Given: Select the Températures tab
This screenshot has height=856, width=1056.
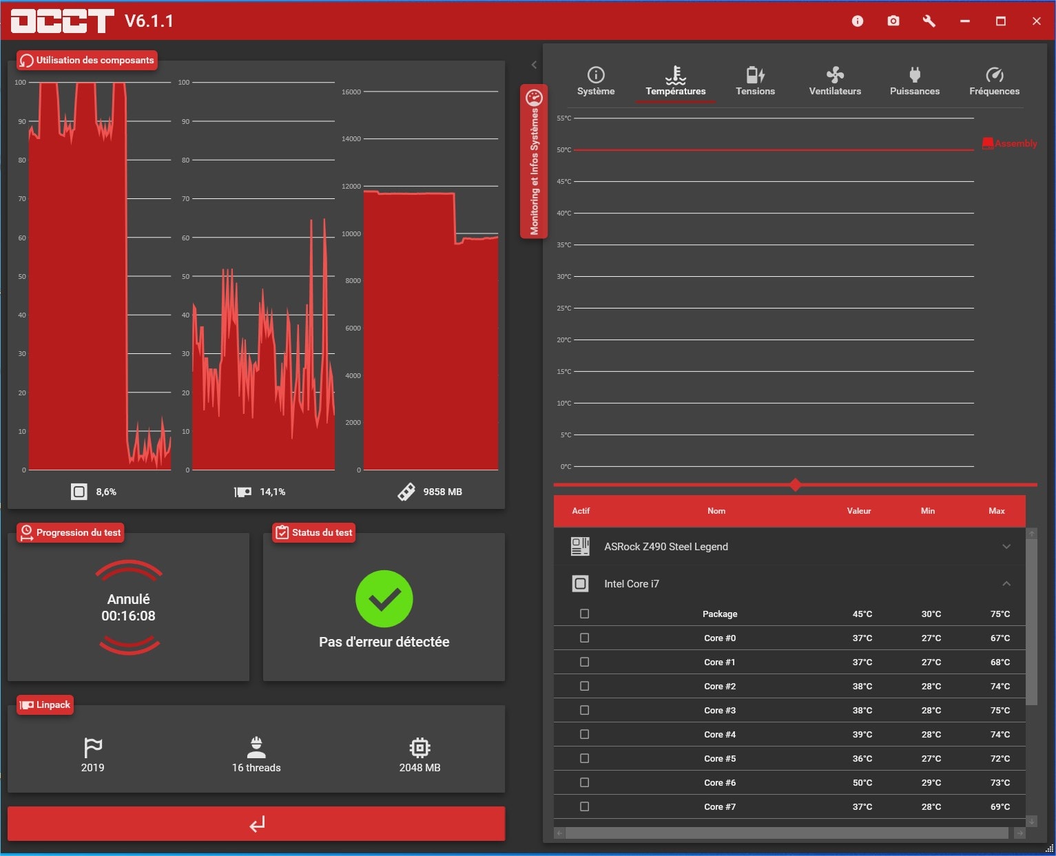Looking at the screenshot, I should 675,81.
